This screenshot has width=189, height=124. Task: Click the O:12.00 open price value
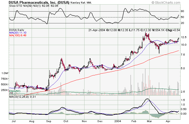112,30
